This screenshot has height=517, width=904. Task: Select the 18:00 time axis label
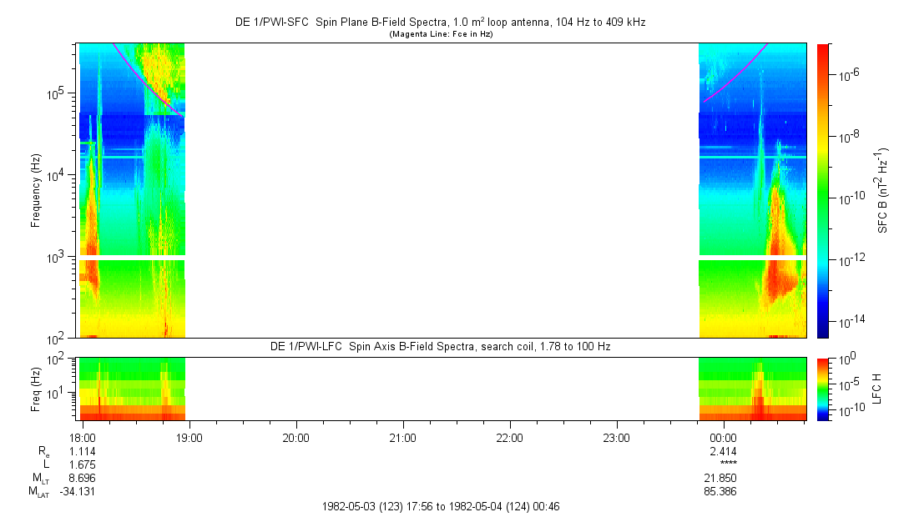tap(83, 437)
